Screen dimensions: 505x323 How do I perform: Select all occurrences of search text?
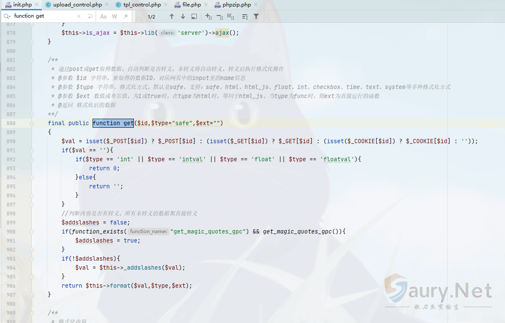click(230, 16)
